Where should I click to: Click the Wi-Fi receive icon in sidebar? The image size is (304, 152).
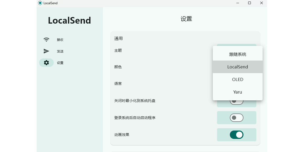pos(46,40)
